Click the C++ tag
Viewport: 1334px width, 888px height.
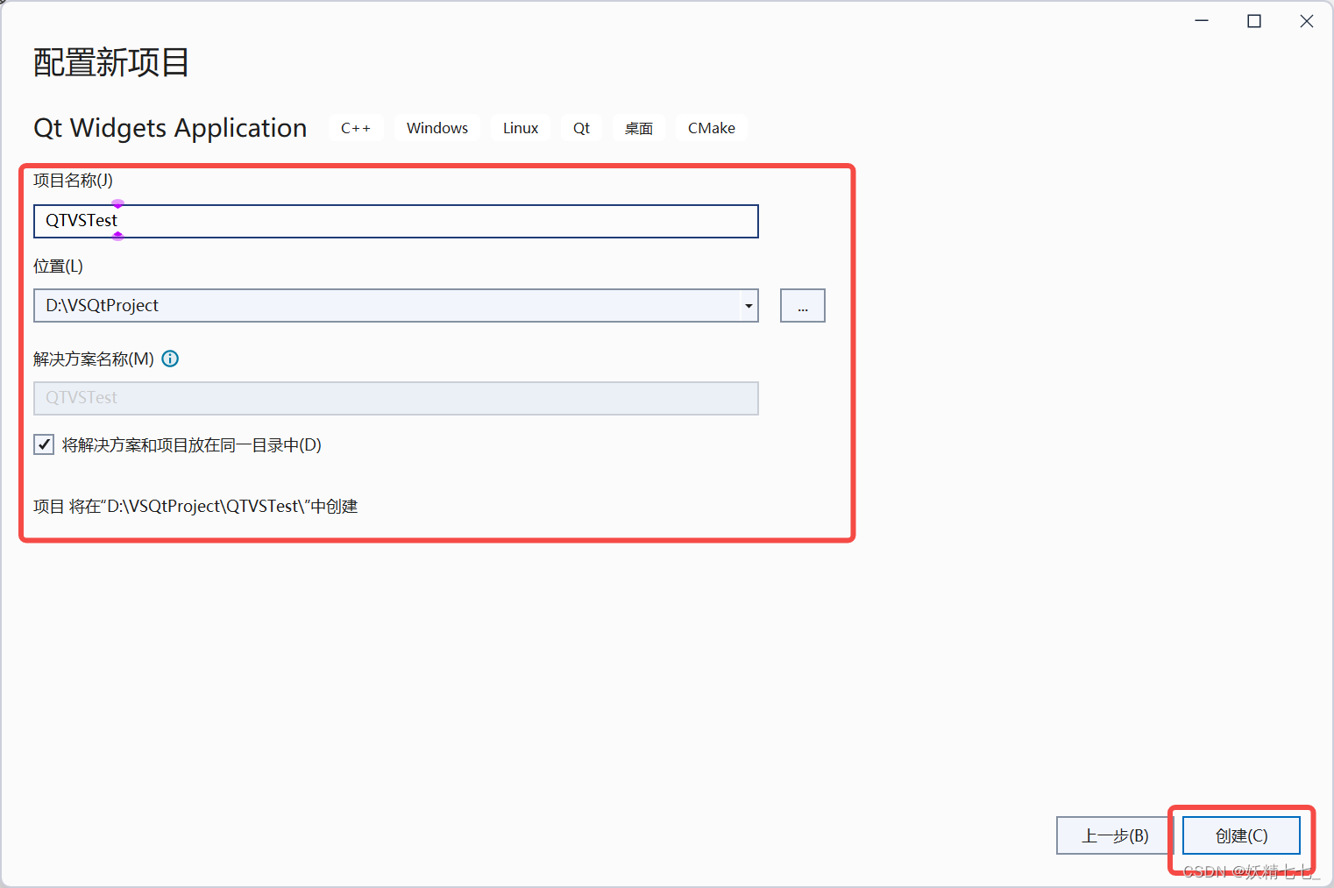tap(356, 128)
